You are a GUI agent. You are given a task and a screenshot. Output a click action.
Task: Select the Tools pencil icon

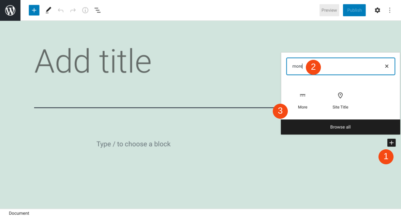pyautogui.click(x=48, y=10)
